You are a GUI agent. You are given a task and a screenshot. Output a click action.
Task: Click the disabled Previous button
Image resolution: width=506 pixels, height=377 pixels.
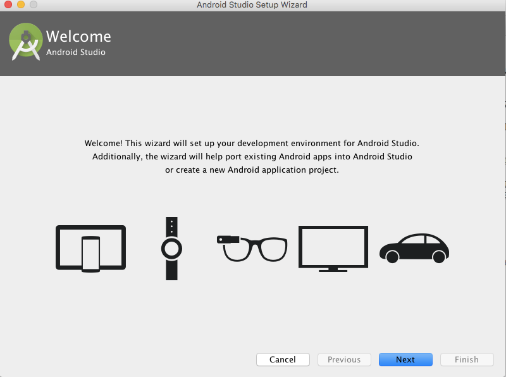[x=344, y=359]
